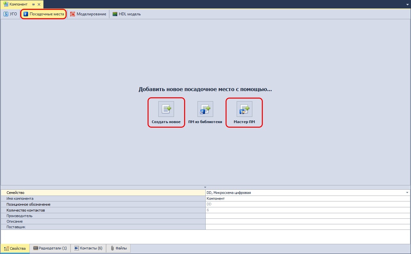Pin the Компонент document tab

pyautogui.click(x=34, y=4)
